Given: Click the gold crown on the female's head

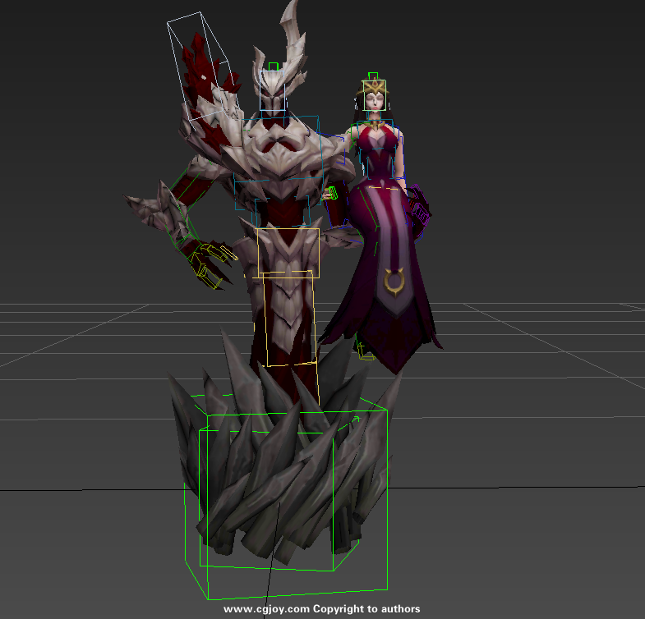Looking at the screenshot, I should pyautogui.click(x=375, y=85).
